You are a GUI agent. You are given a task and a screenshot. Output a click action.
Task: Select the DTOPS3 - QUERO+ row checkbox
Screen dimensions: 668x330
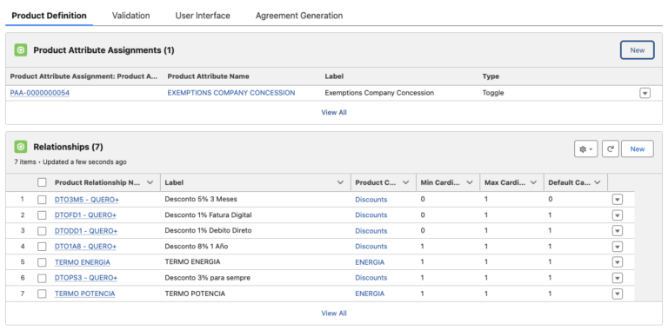(42, 278)
